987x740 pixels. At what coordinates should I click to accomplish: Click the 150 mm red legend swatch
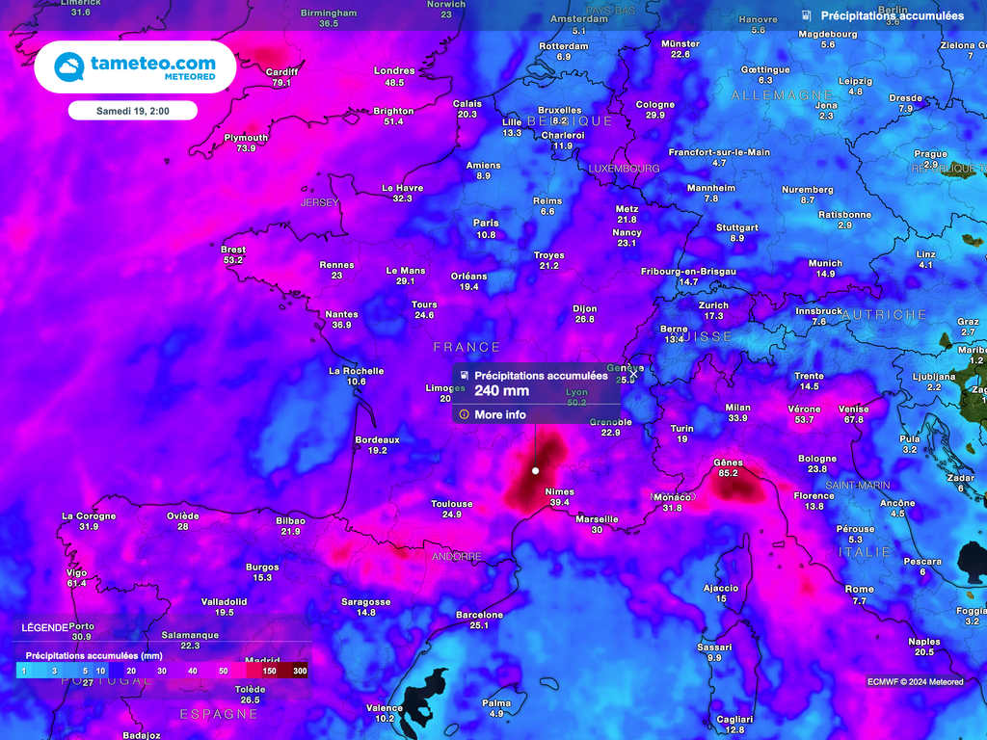pyautogui.click(x=268, y=671)
